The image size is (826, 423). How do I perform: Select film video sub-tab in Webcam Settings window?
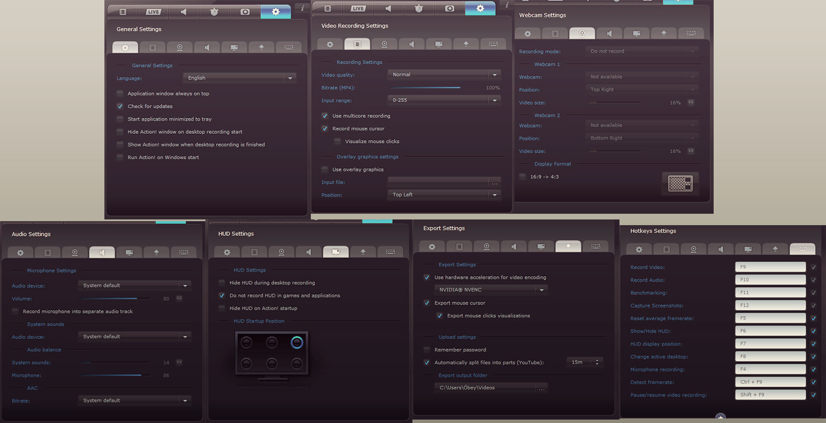555,33
